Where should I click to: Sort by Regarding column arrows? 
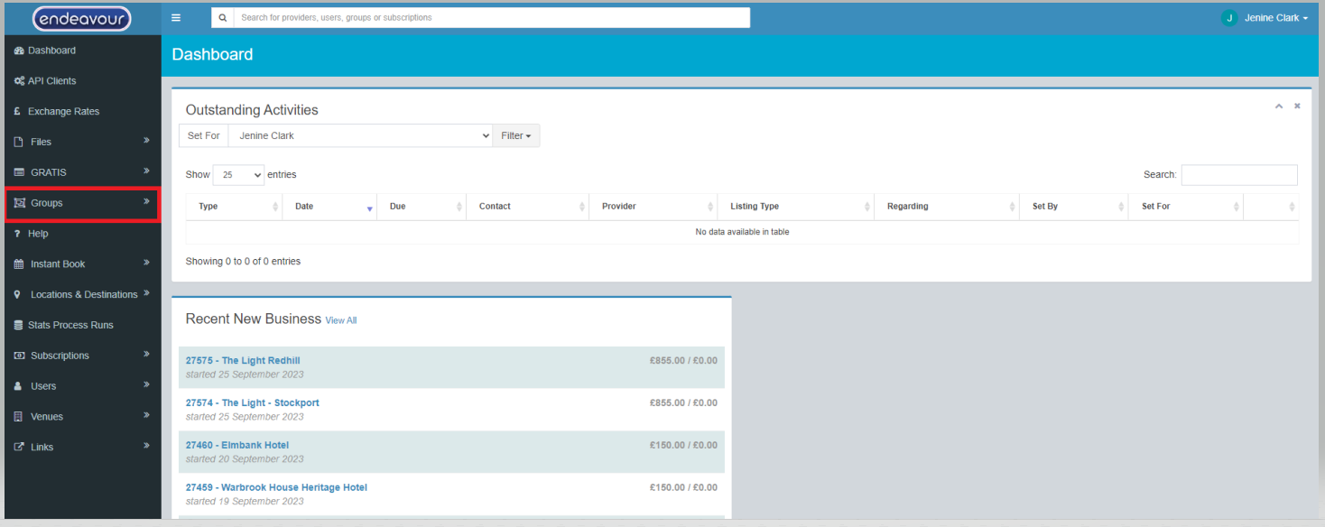tap(1012, 207)
